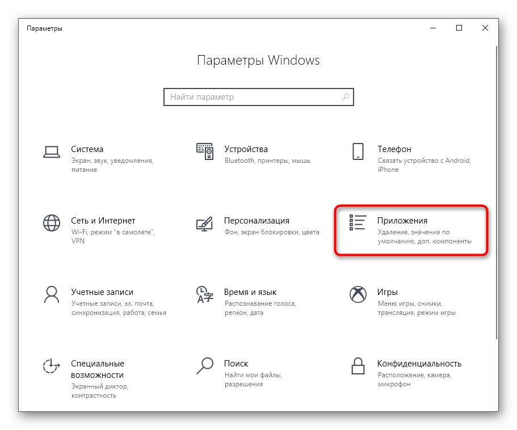This screenshot has width=517, height=430.
Task: Click the 'Найти параметр' search field
Action: [259, 97]
